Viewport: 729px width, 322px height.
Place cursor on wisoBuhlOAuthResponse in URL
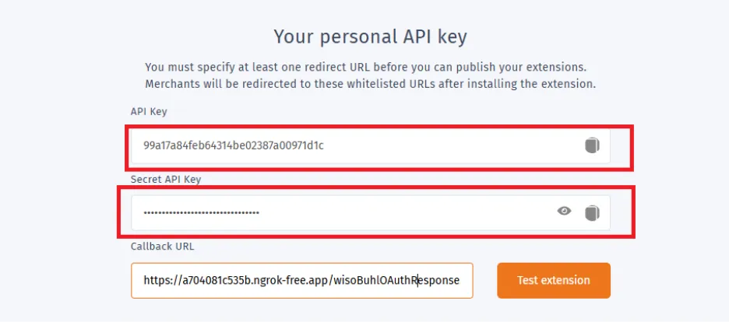(x=397, y=280)
